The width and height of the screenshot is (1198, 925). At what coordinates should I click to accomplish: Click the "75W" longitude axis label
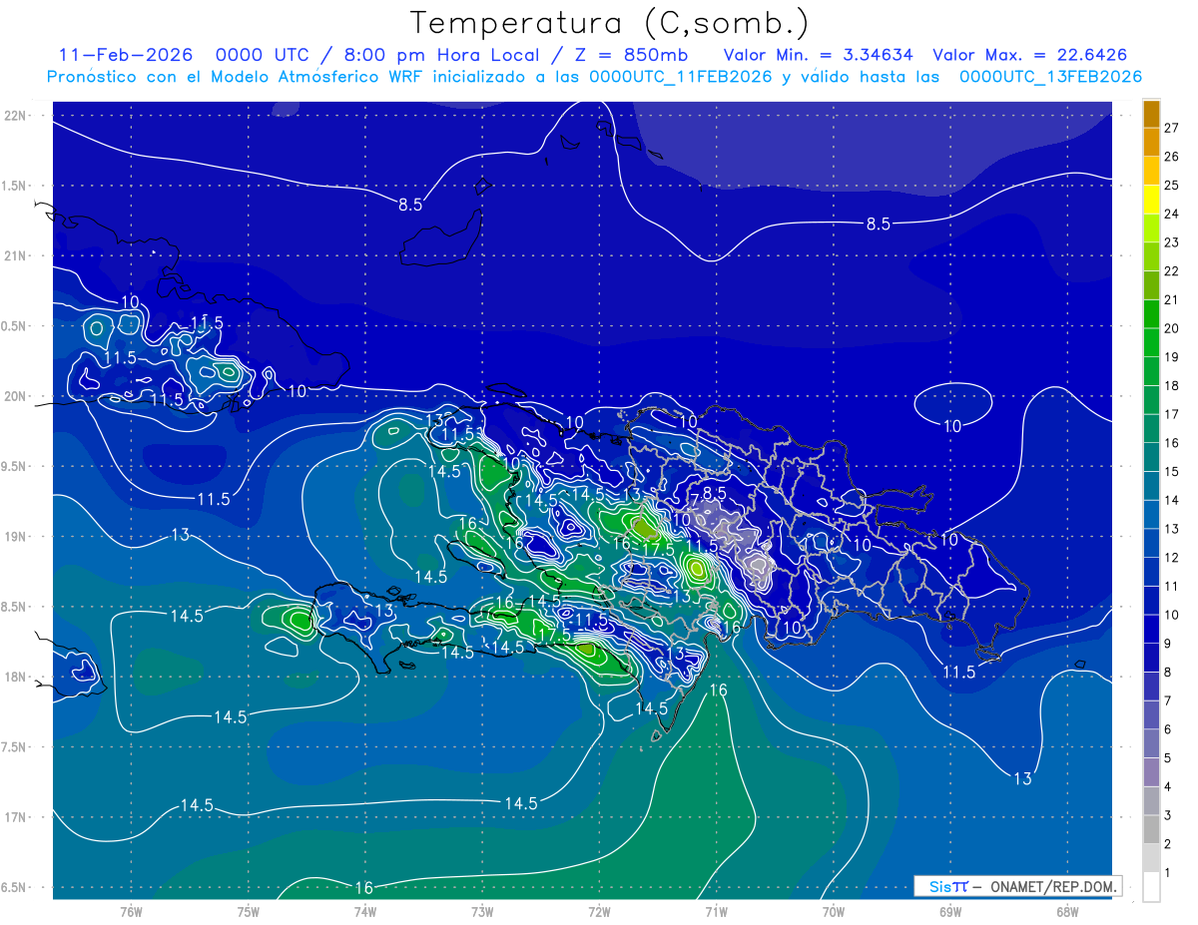tap(249, 912)
